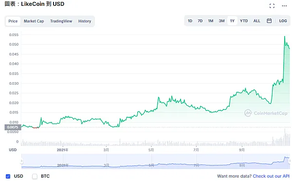Select the 1M time range

point(211,21)
